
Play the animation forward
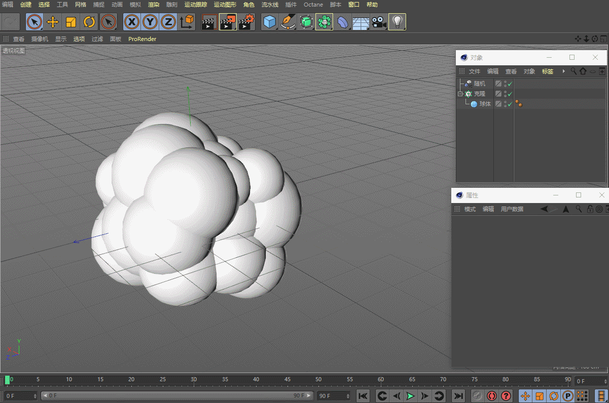coord(411,396)
